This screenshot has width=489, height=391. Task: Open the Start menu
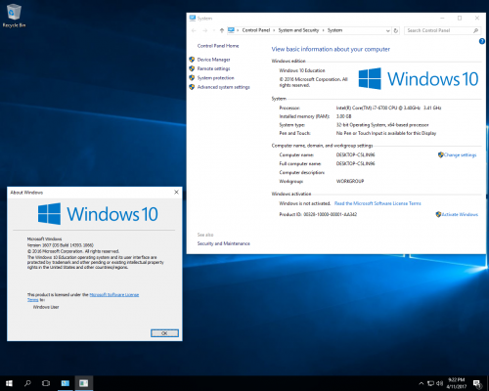click(x=9, y=383)
